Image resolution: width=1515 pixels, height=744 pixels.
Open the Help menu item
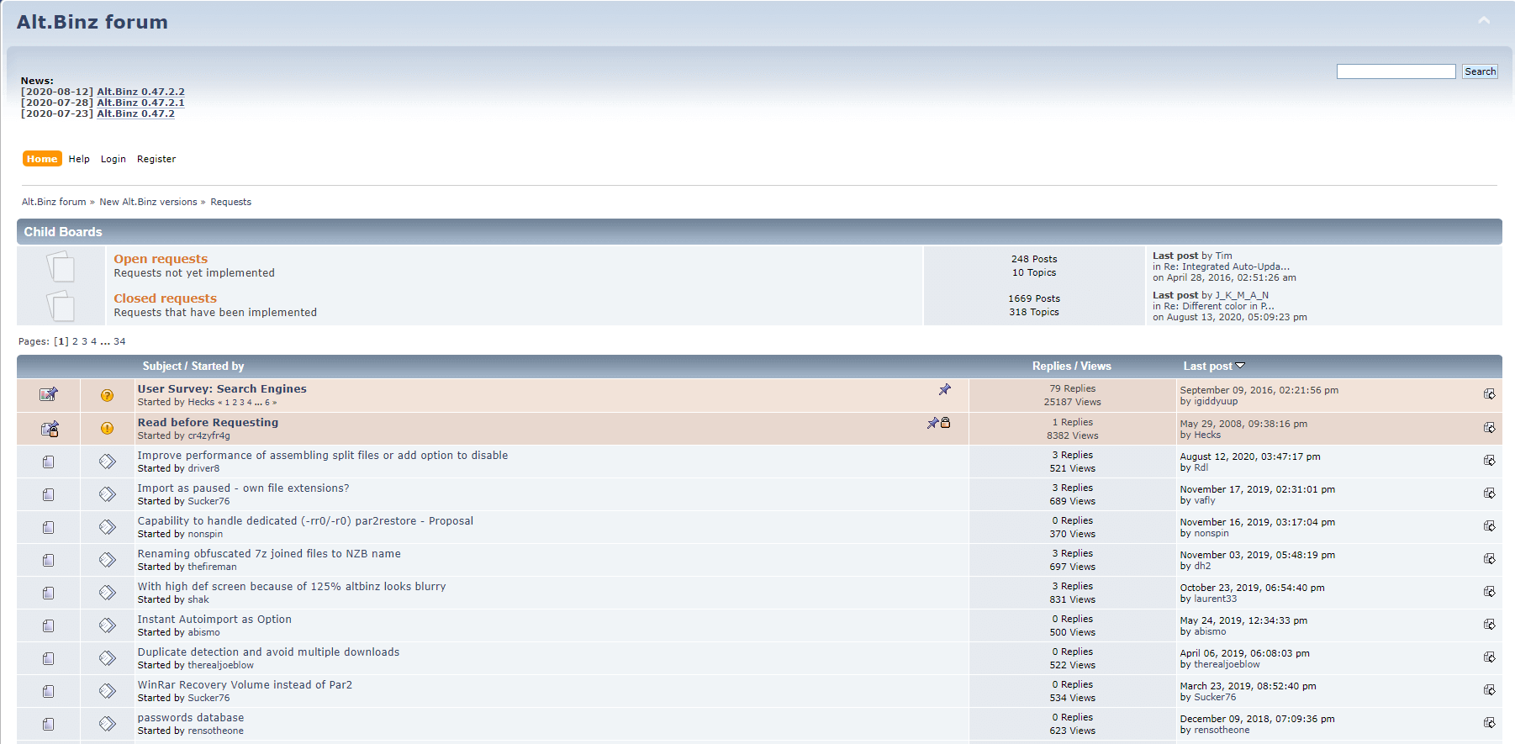coord(79,159)
